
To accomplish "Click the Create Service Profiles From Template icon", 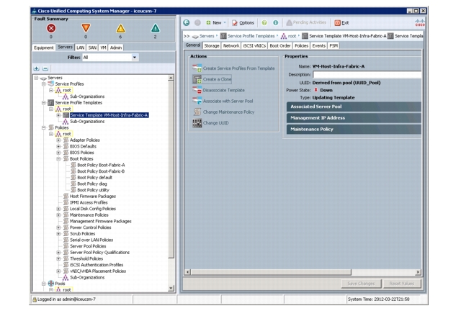I will tap(197, 68).
